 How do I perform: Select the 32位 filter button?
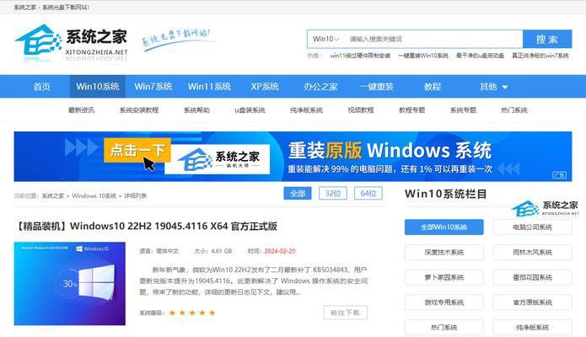tap(332, 193)
